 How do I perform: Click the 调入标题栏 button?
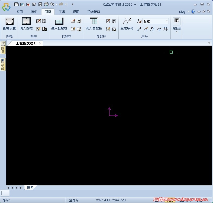(59, 24)
